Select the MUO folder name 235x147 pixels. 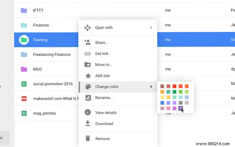click(x=38, y=69)
